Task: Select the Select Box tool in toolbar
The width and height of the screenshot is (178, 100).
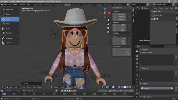Action: tap(10, 9)
